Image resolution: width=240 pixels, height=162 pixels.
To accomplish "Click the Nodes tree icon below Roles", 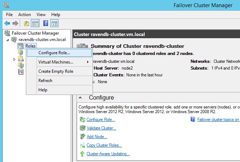I will coord(20,52).
